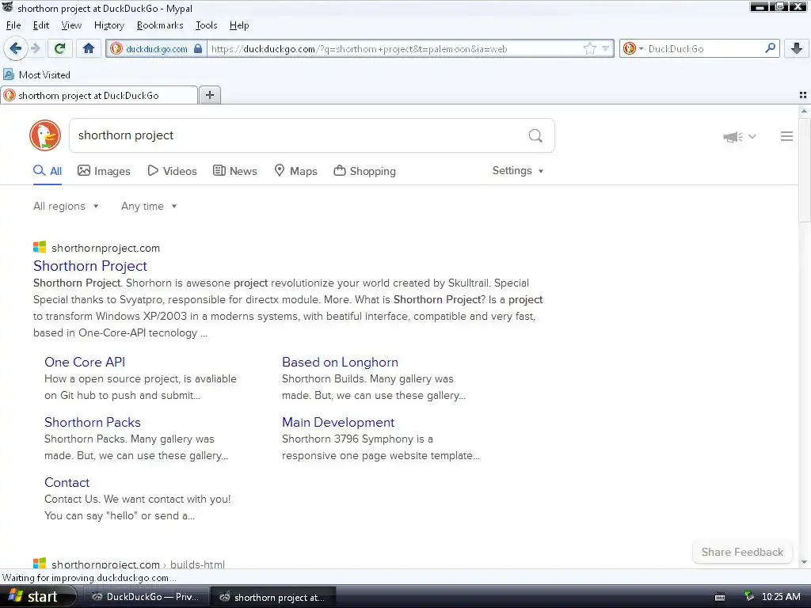The image size is (811, 608).
Task: Open the Main Development sitelink
Action: pyautogui.click(x=338, y=423)
